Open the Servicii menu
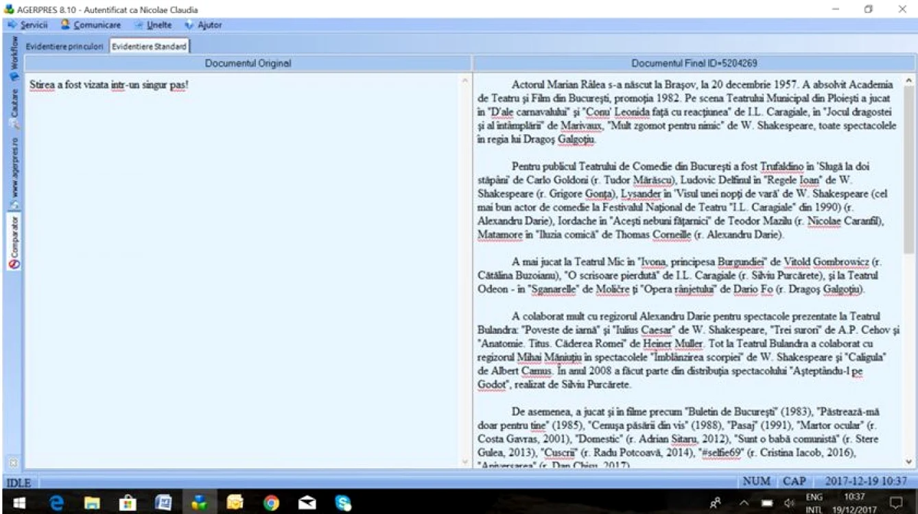The image size is (918, 514). pos(27,25)
